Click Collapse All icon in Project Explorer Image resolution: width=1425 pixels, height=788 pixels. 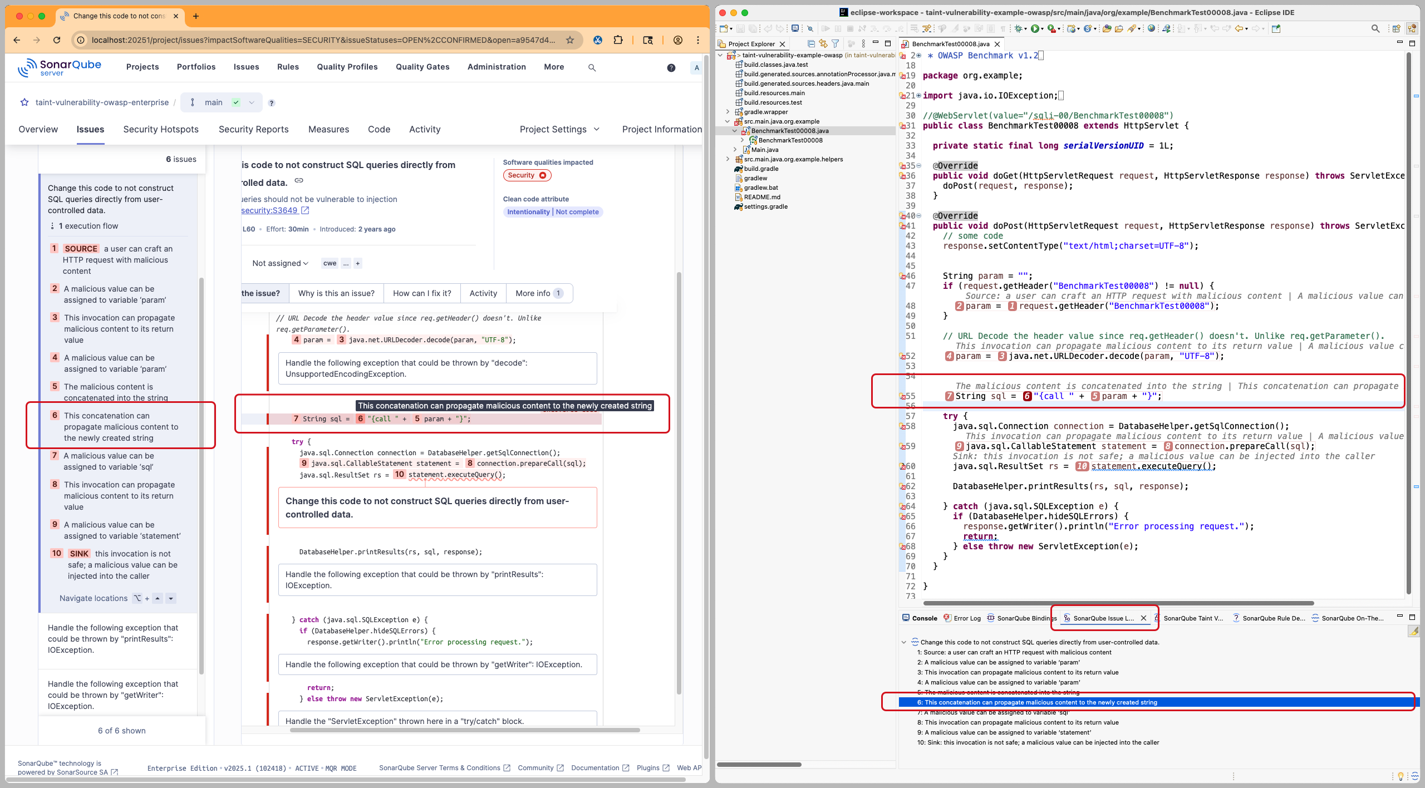pyautogui.click(x=811, y=43)
